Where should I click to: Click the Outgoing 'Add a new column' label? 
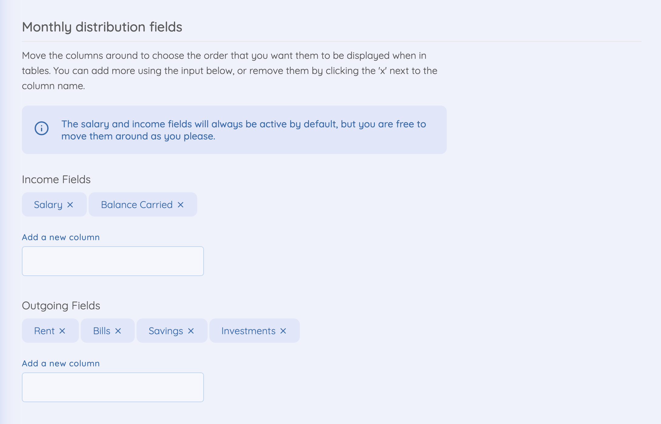(x=61, y=363)
